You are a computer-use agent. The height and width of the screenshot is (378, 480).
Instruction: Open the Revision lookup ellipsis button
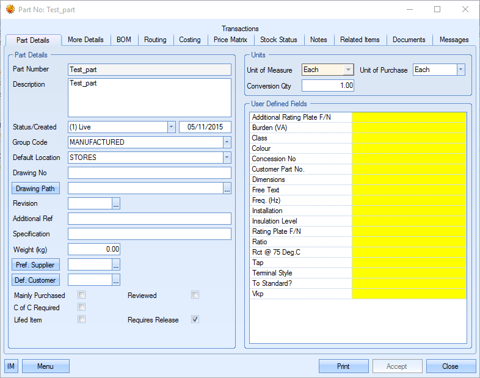[x=116, y=204]
